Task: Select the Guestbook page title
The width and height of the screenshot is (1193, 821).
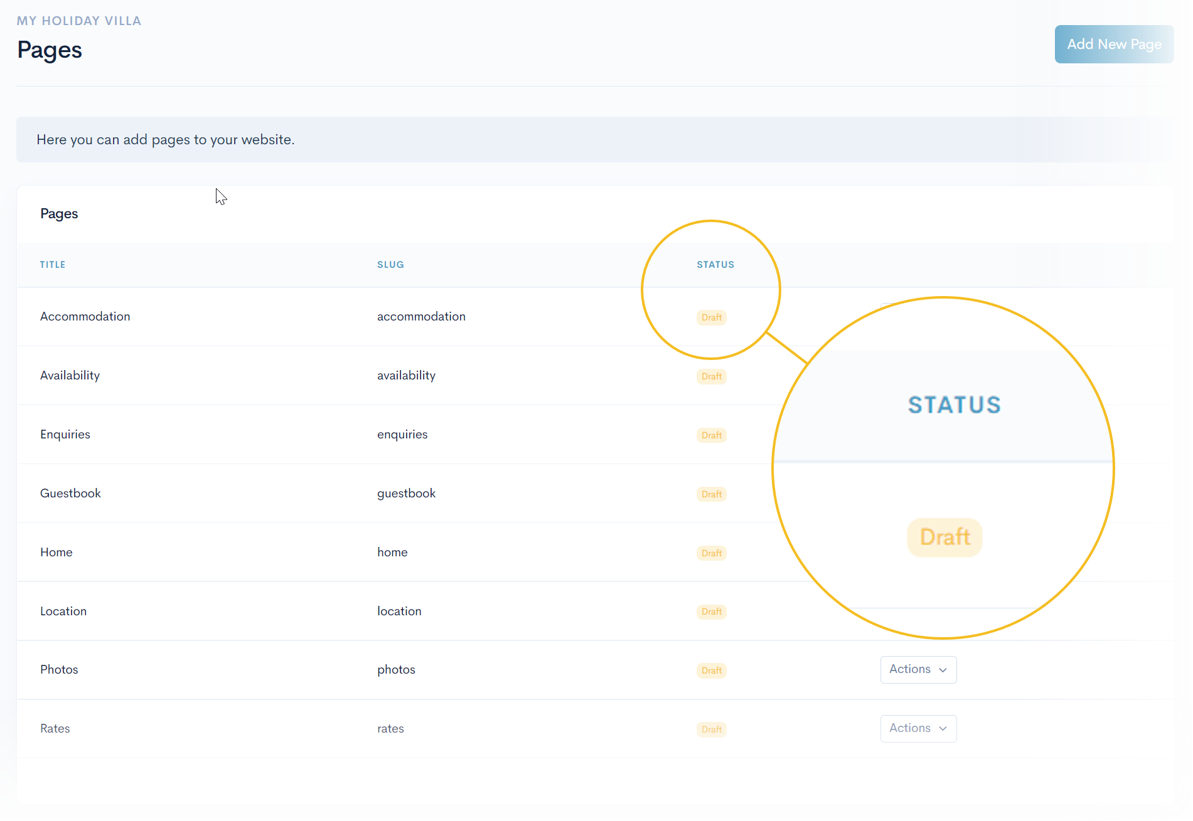Action: click(70, 493)
